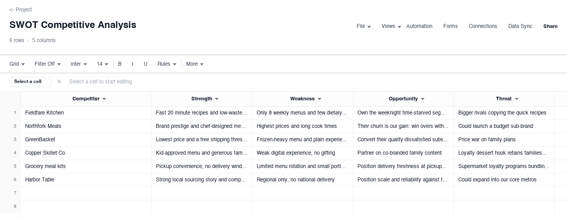Open the Automation tab
Viewport: 567px width, 218px height.
tap(419, 26)
